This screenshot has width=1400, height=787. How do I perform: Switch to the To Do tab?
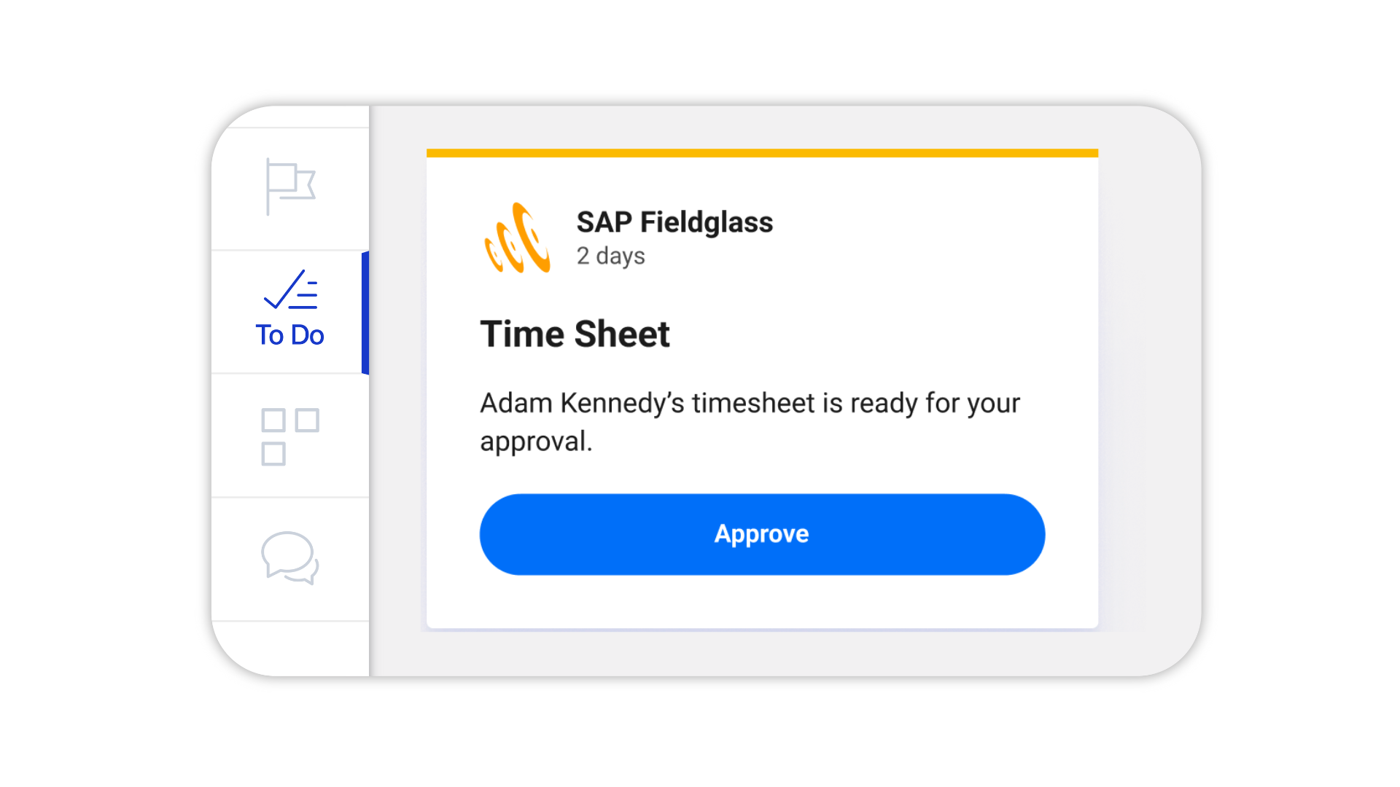coord(289,312)
